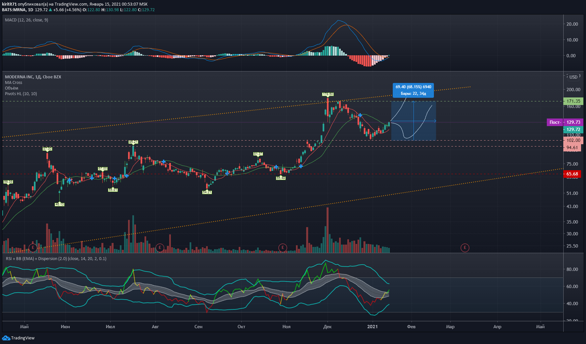Click the TradingView logo icon

coord(6,338)
